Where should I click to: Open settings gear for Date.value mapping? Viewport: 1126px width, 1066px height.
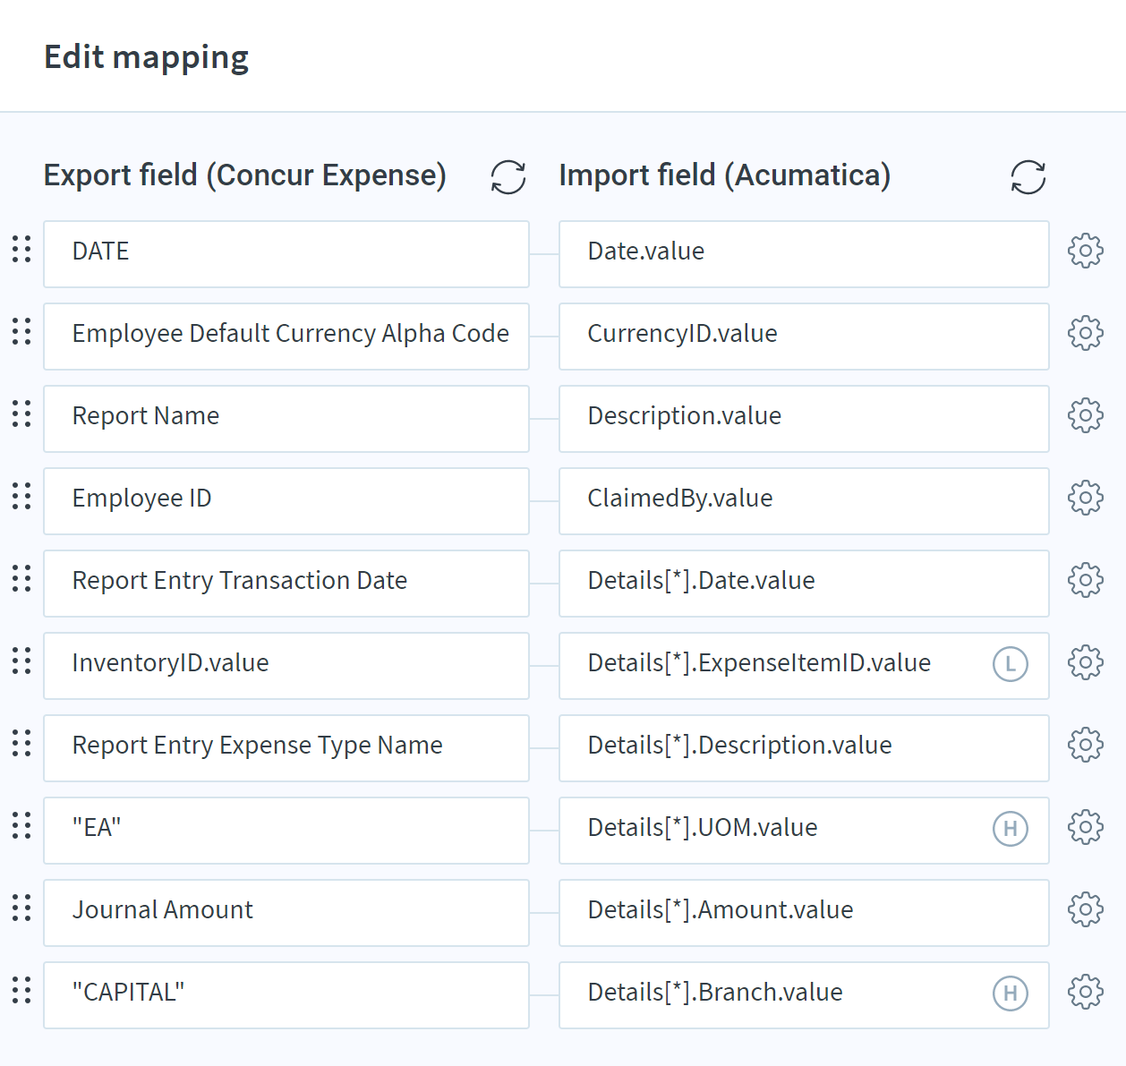1086,252
